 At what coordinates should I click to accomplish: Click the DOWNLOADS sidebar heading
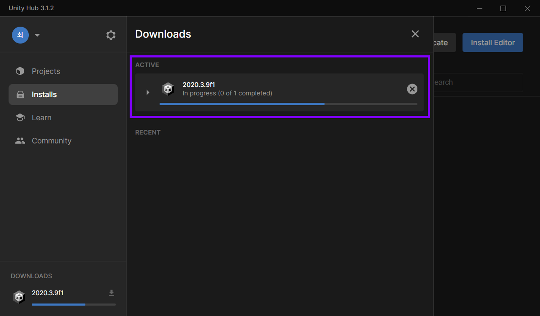pos(31,276)
